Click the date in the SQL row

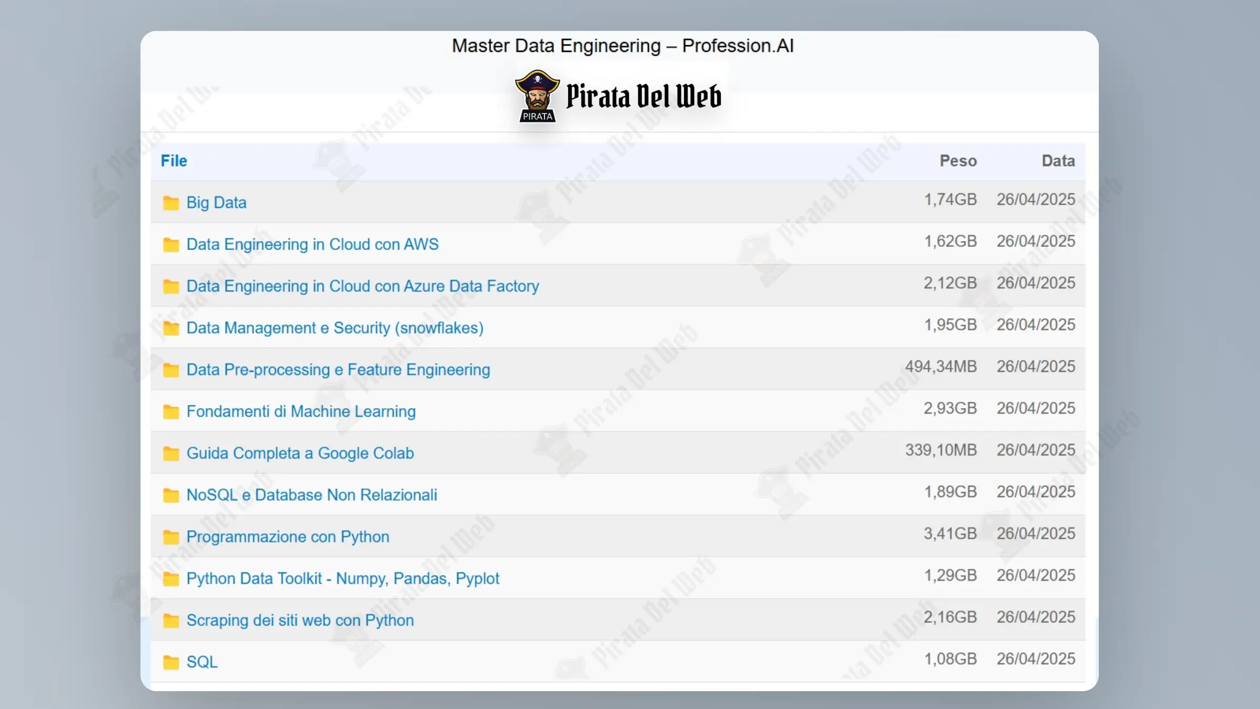coord(1036,659)
